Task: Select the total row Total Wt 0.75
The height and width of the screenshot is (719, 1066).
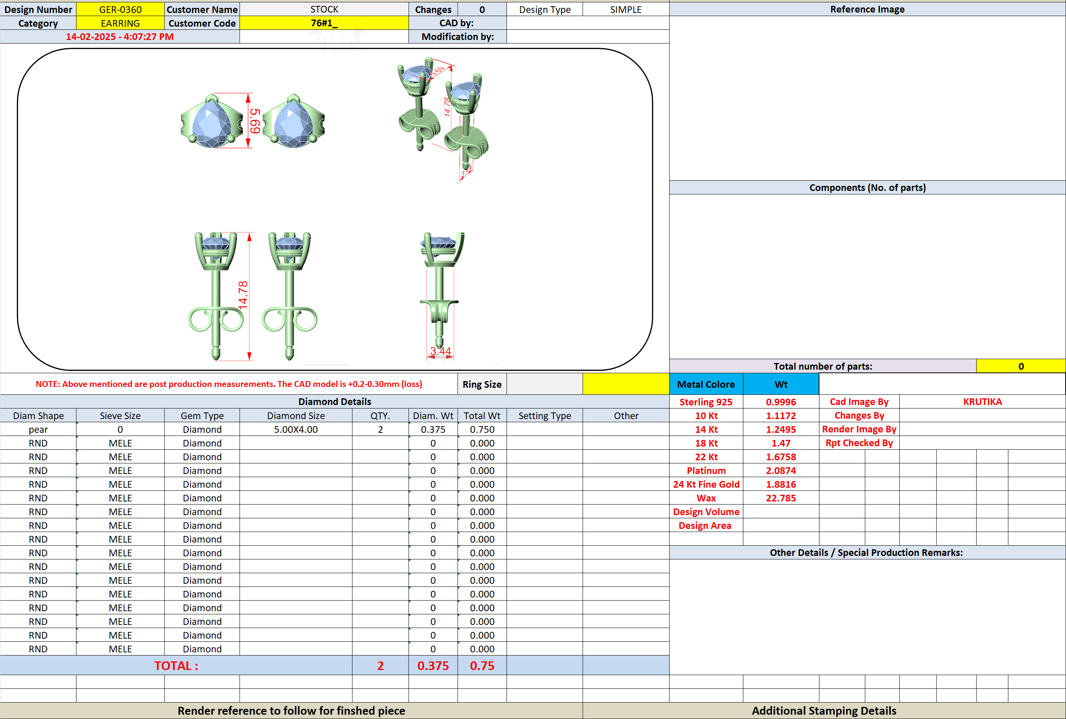Action: (482, 665)
